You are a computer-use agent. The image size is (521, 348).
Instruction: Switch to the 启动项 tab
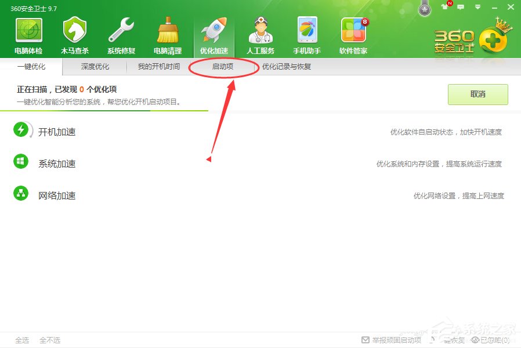[223, 67]
